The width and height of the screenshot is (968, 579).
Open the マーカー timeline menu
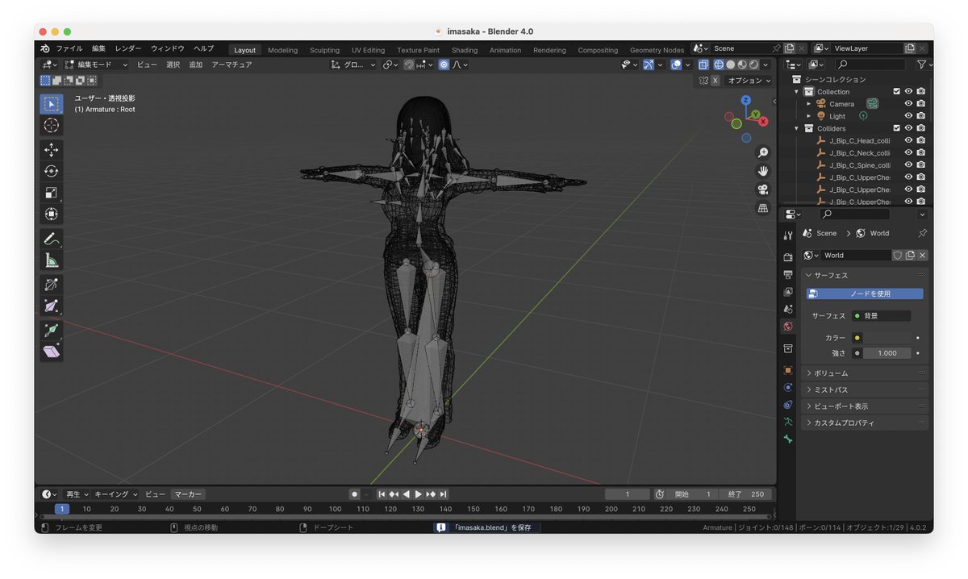point(188,494)
